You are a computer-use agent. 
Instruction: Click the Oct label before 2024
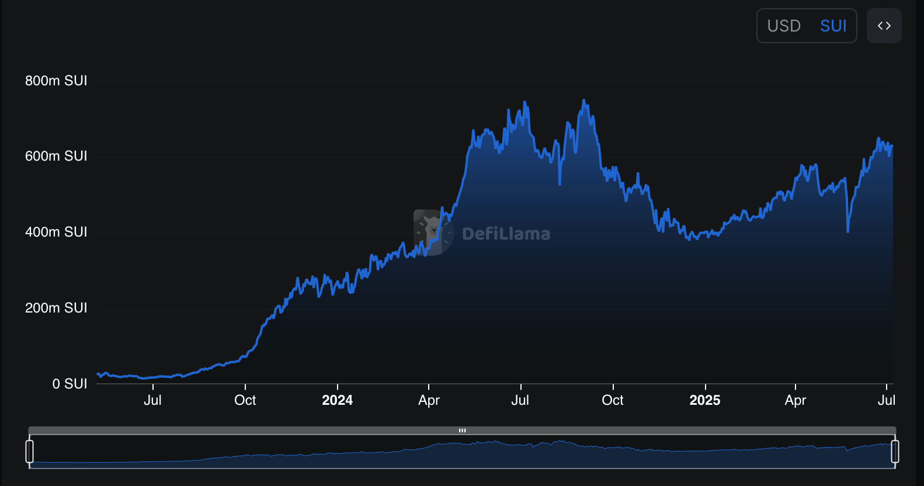pyautogui.click(x=245, y=400)
